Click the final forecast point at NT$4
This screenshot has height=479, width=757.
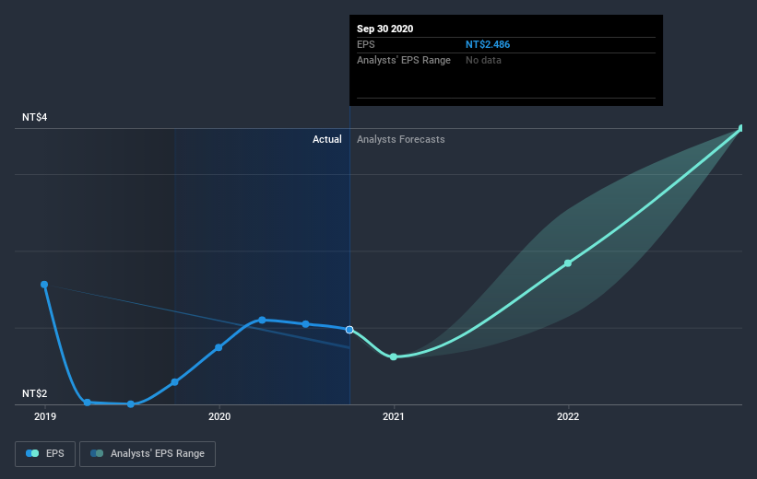point(741,129)
